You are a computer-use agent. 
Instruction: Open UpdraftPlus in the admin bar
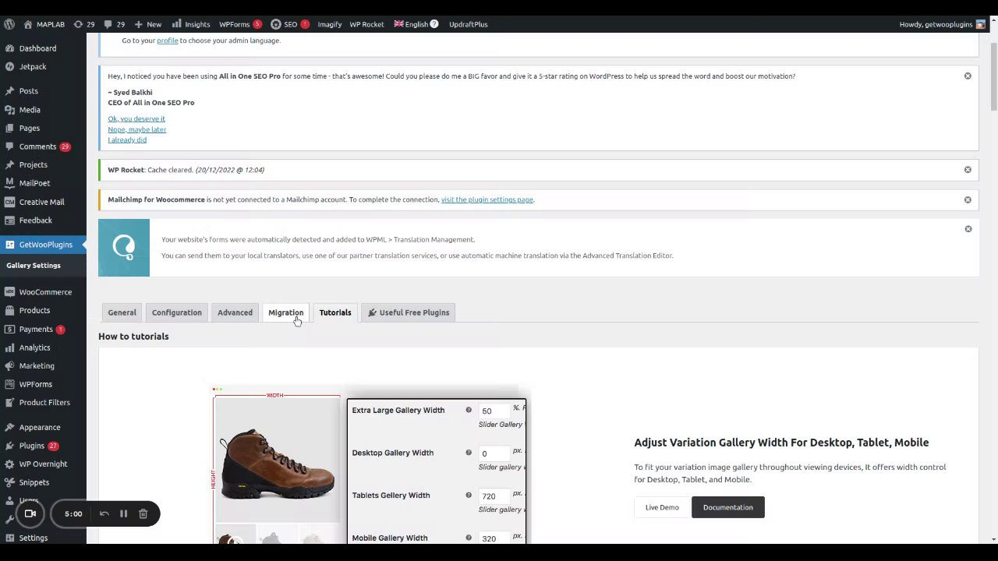coord(468,24)
